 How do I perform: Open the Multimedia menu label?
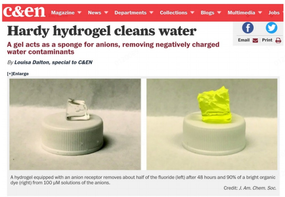pos(241,12)
